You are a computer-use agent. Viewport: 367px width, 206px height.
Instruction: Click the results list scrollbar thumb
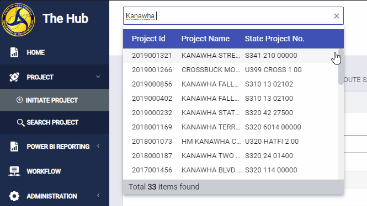341,67
